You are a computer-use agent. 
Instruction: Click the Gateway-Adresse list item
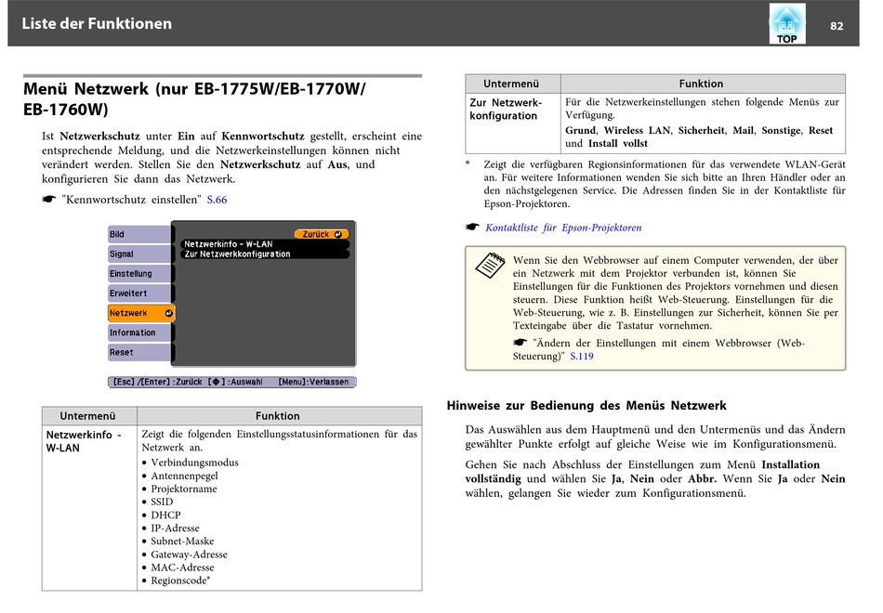point(190,554)
